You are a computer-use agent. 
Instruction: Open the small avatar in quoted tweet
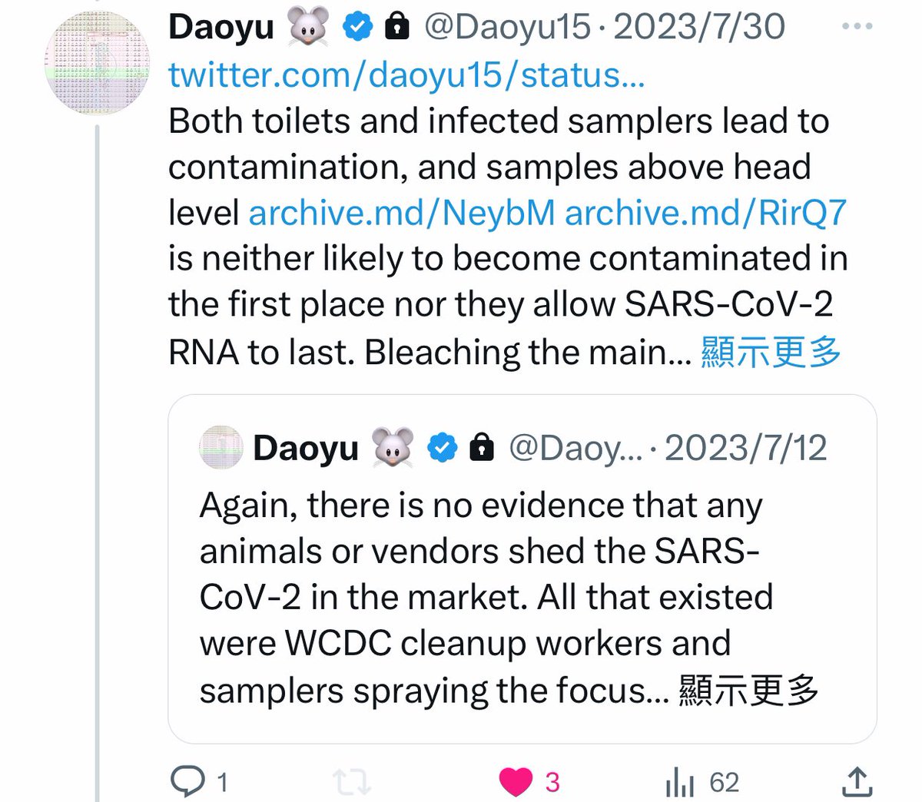coord(221,447)
